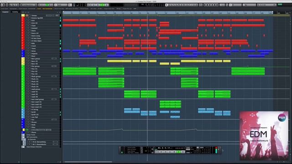Select the Groove Ag ONE track
Viewport: 292px width, 164px height.
[x=37, y=18]
